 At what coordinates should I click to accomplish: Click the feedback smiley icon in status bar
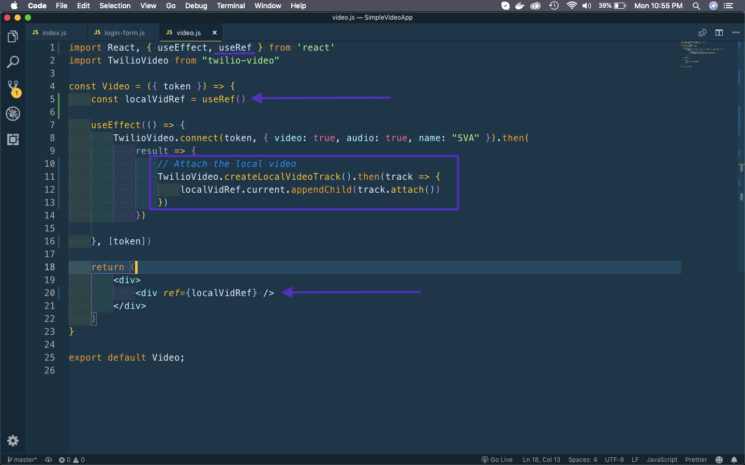coord(719,460)
